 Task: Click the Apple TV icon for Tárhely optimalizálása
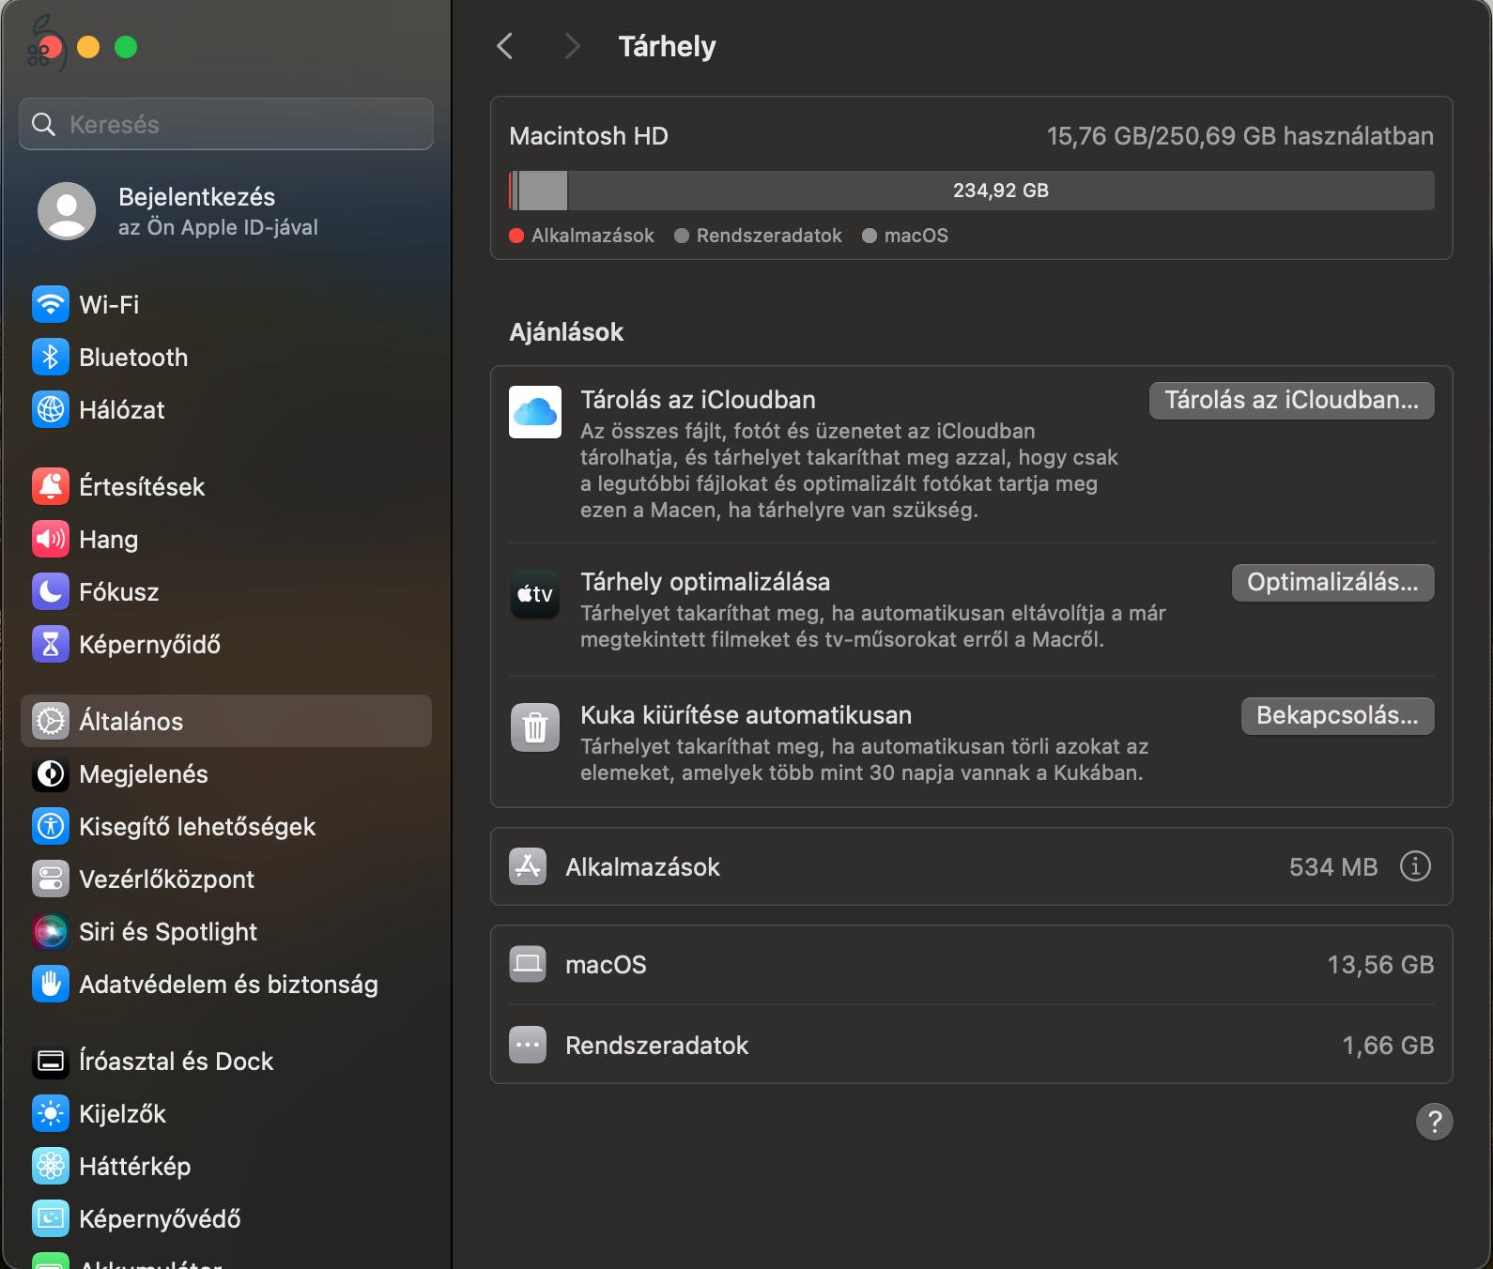[x=535, y=594]
